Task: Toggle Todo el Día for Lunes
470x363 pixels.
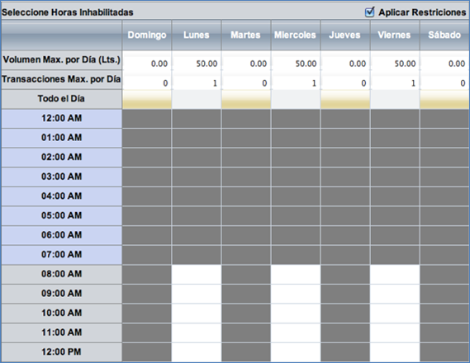Action: pos(197,99)
